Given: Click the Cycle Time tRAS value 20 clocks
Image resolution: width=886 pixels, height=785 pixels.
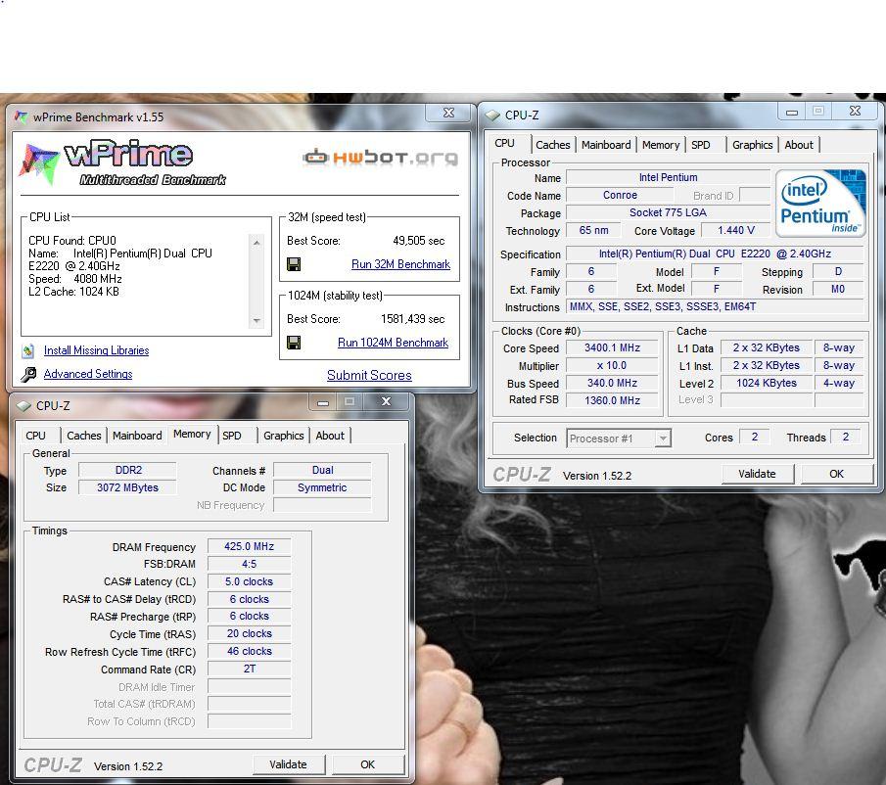Looking at the screenshot, I should pyautogui.click(x=250, y=633).
